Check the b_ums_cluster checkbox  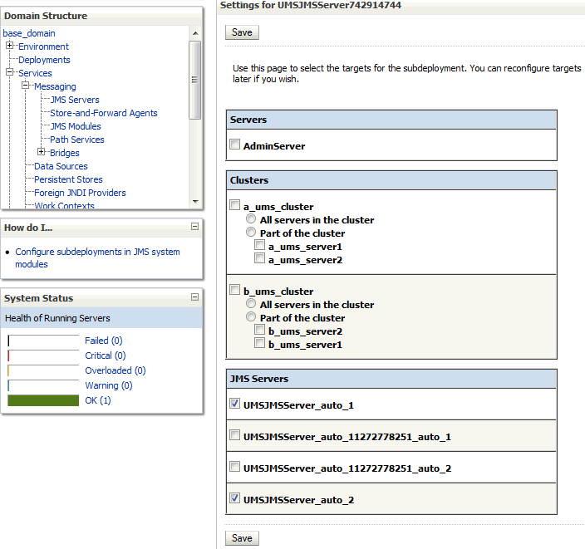(234, 289)
